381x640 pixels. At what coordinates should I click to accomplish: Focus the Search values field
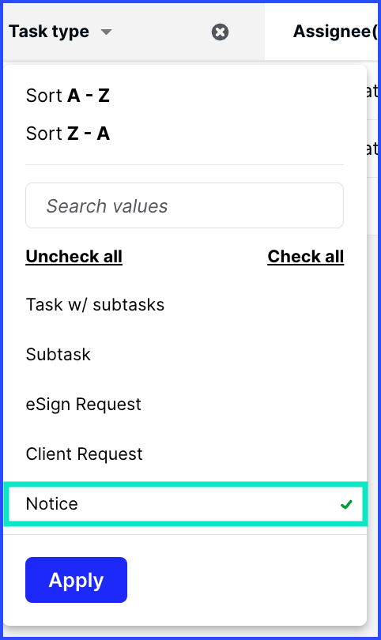[185, 205]
